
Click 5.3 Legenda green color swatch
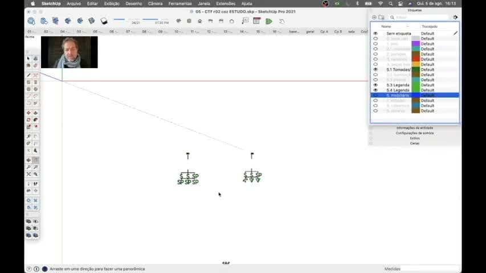[x=416, y=85]
